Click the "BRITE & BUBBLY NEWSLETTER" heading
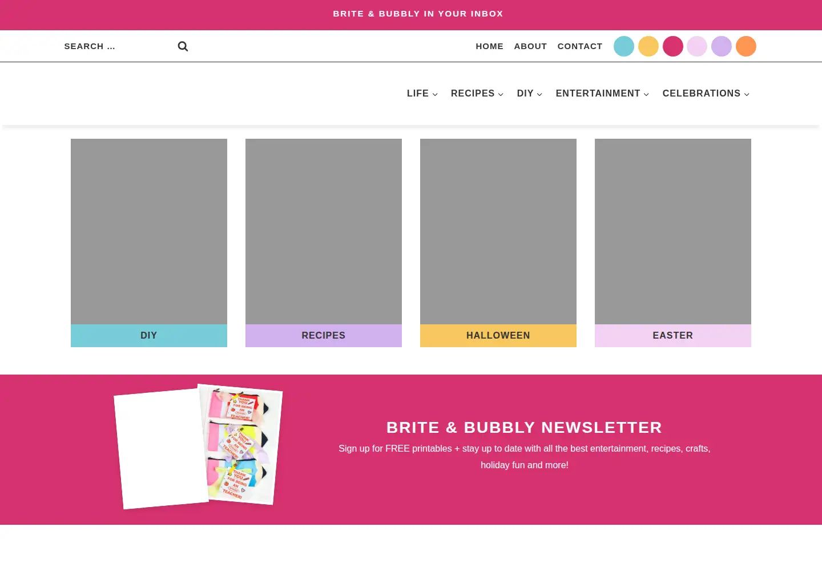The width and height of the screenshot is (822, 571). point(525,428)
